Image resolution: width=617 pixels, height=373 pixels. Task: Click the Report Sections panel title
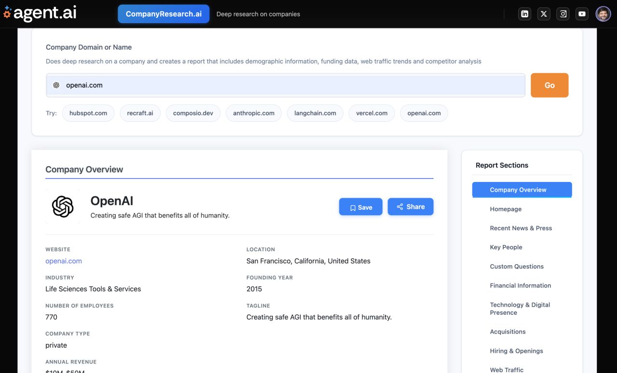pos(502,165)
